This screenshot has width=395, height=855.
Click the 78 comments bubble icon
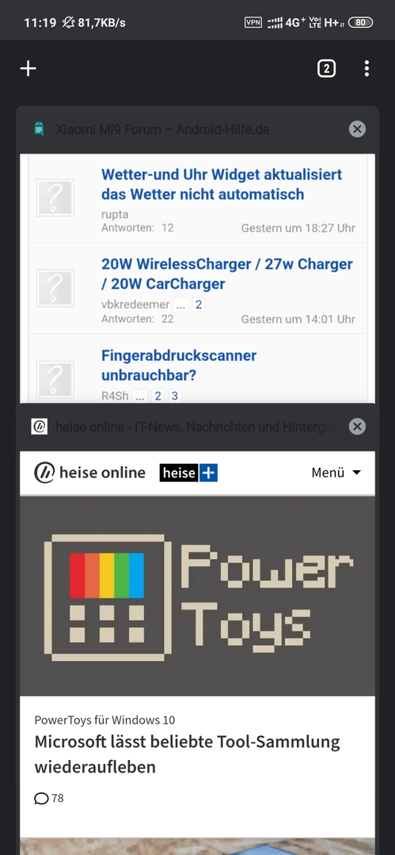point(41,799)
